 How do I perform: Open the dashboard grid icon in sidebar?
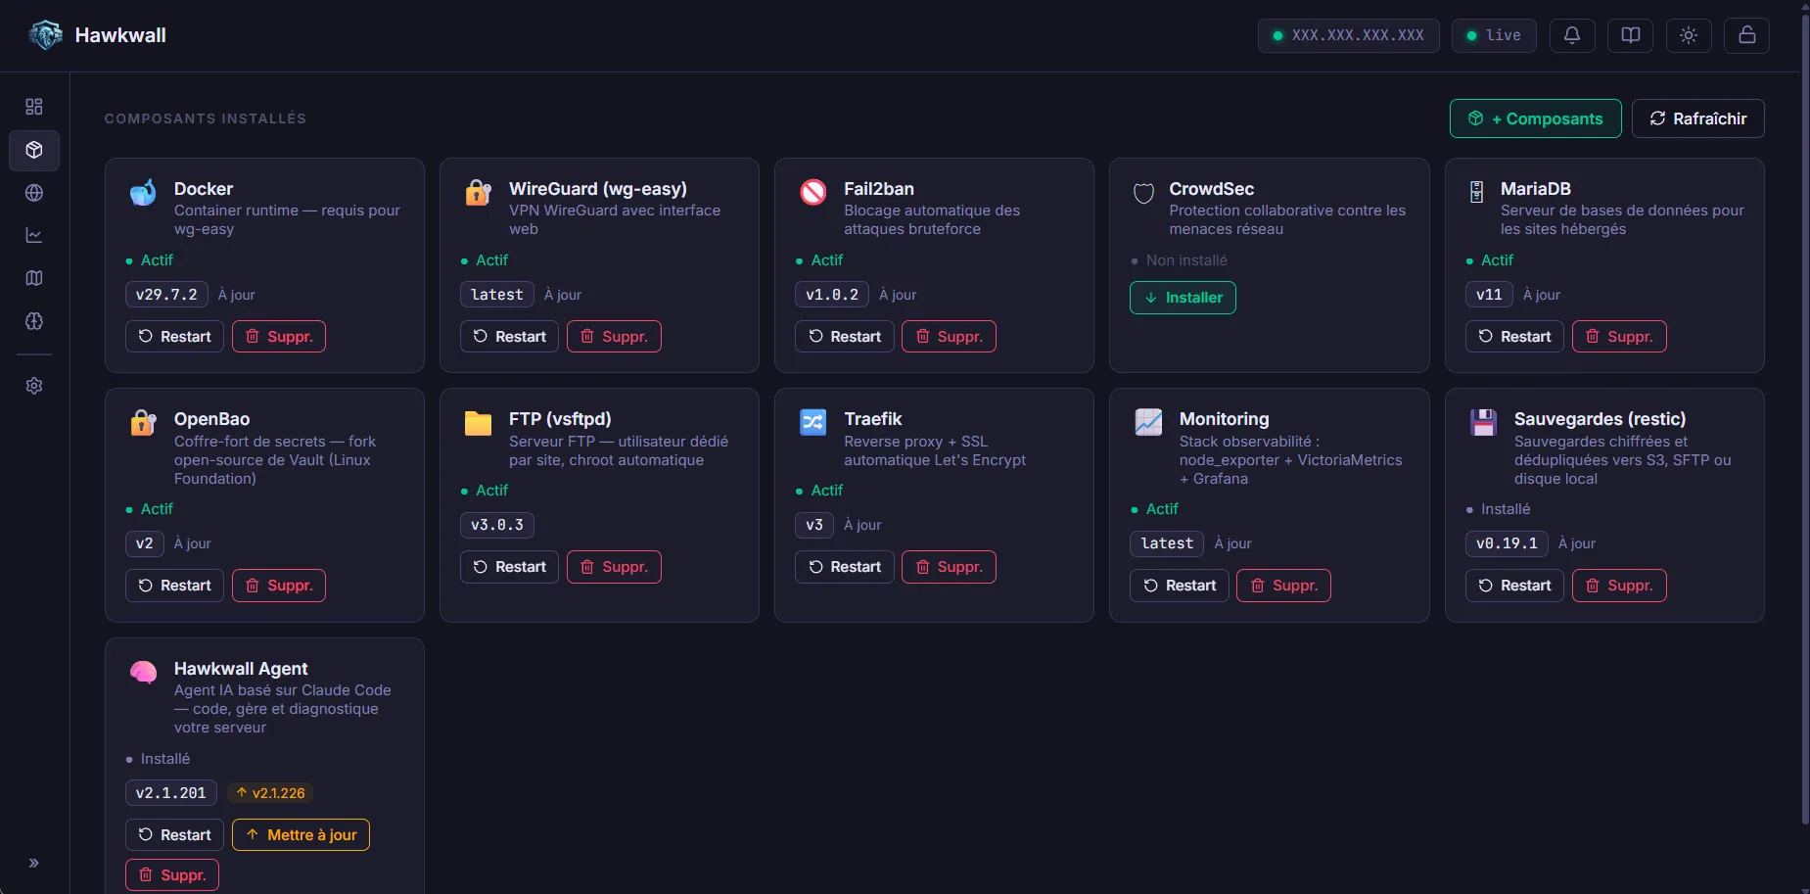click(34, 107)
